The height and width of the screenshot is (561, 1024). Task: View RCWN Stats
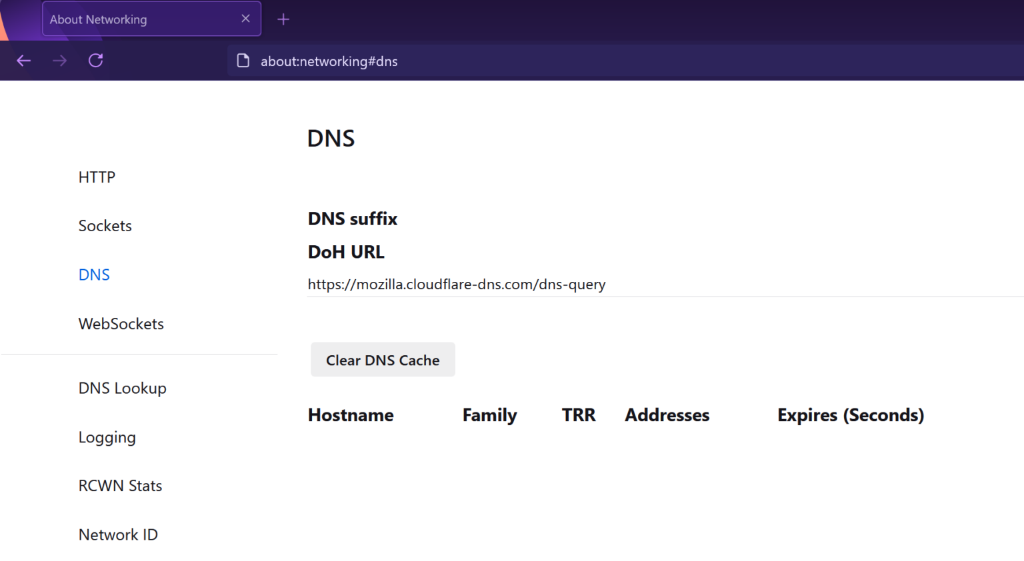(120, 485)
